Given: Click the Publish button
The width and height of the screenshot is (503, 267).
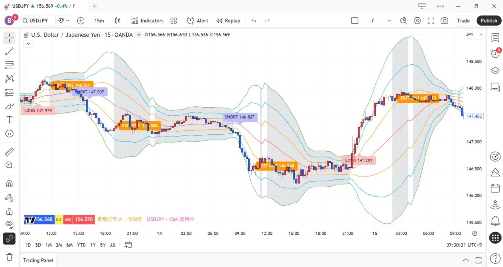Looking at the screenshot, I should point(489,21).
